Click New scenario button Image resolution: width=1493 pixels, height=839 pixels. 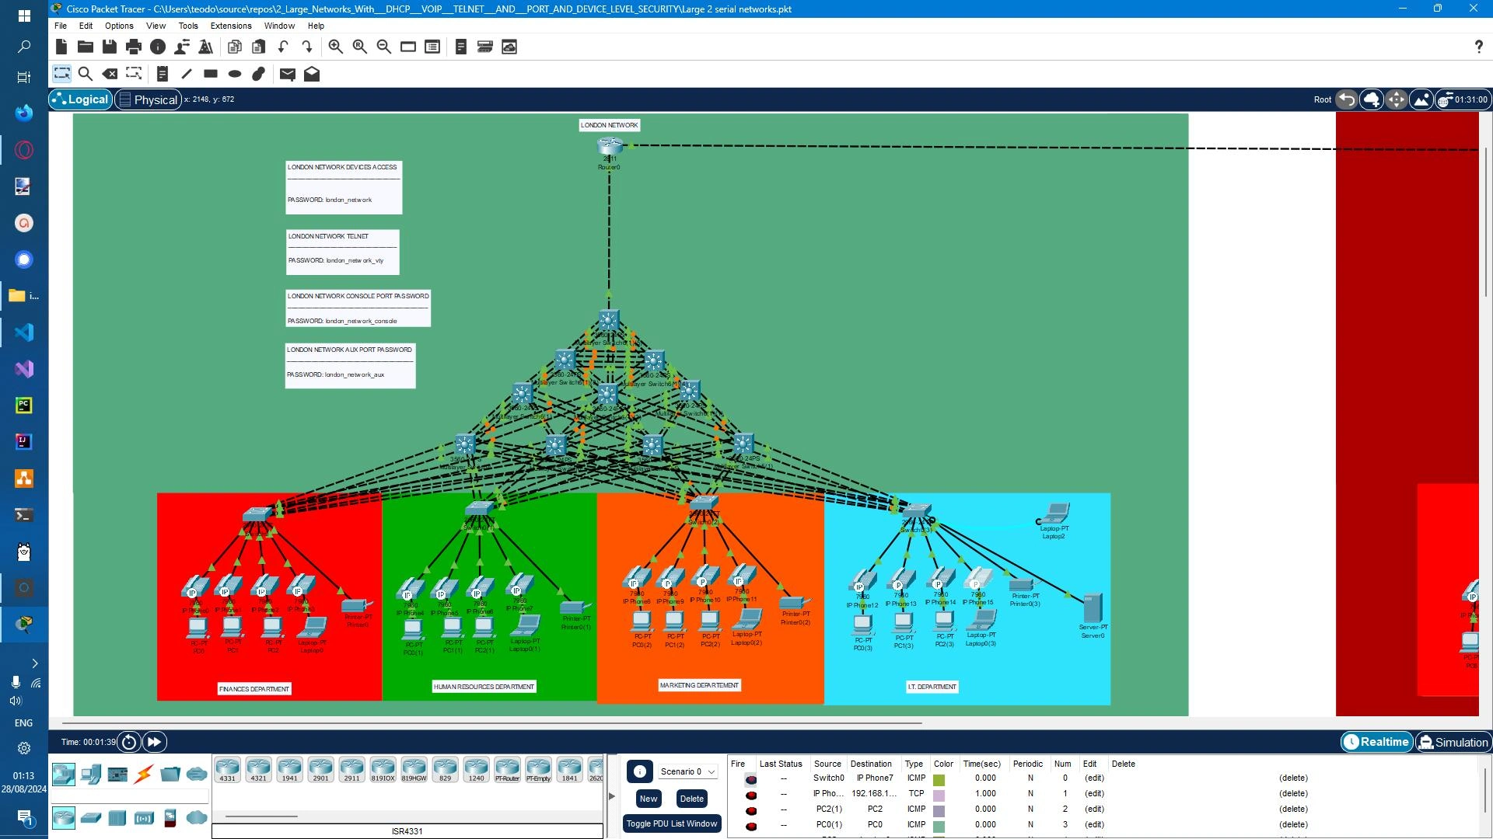[649, 799]
